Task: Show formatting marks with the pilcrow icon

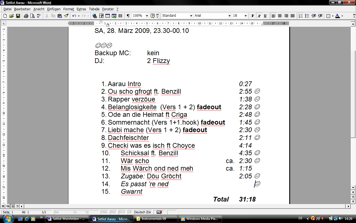Action: click(x=128, y=16)
